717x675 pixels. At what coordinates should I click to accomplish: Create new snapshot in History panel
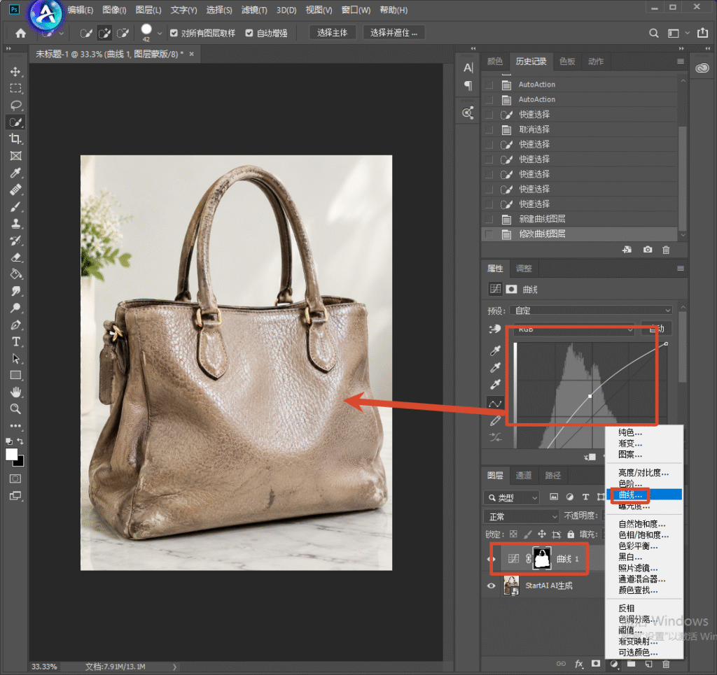tap(648, 250)
